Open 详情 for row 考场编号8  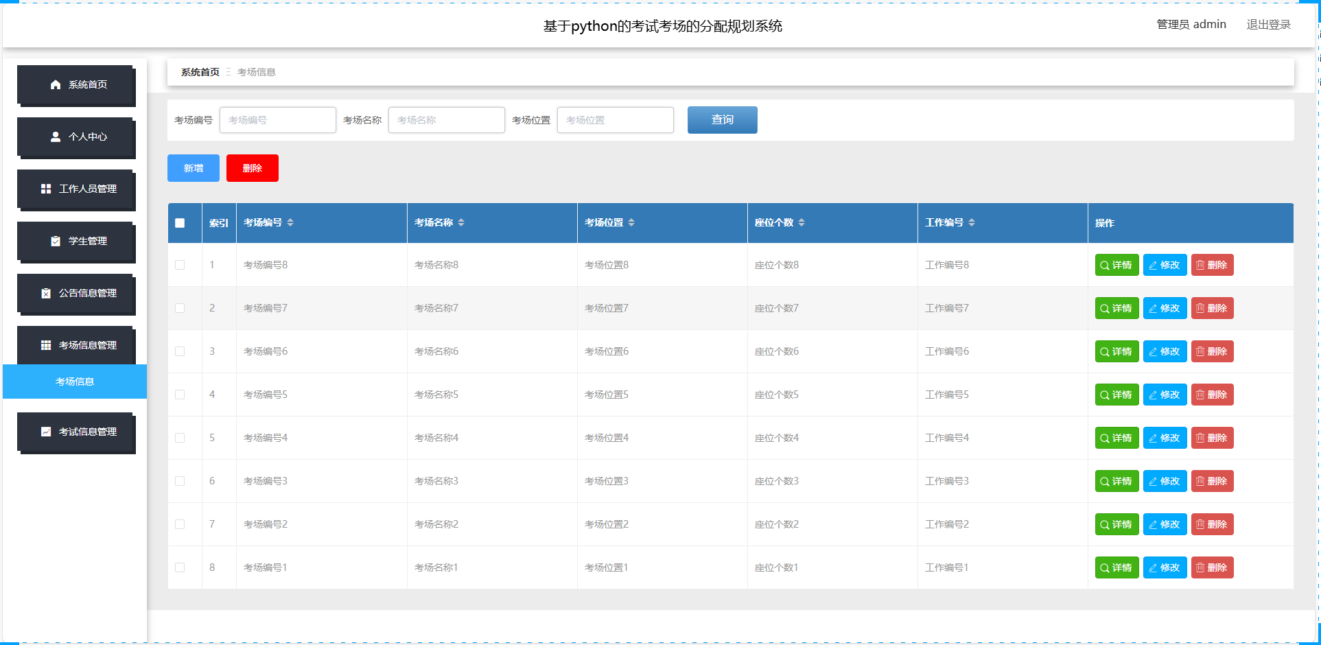(1117, 265)
